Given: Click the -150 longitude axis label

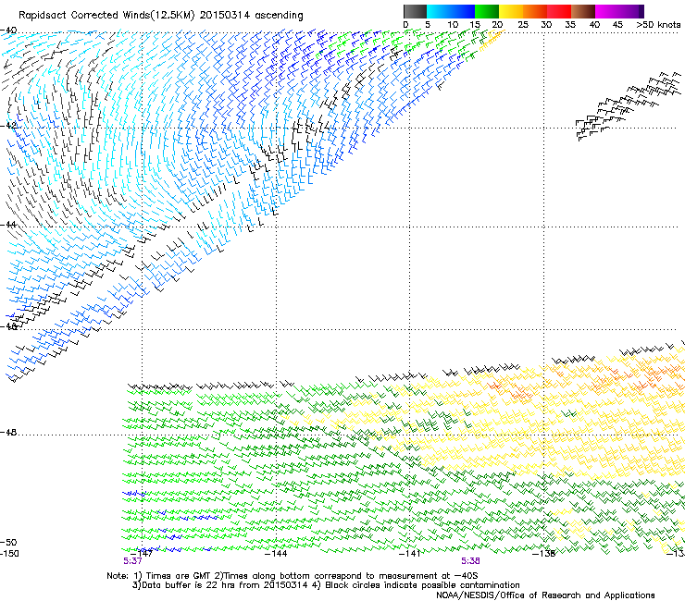Looking at the screenshot, I should (9, 554).
